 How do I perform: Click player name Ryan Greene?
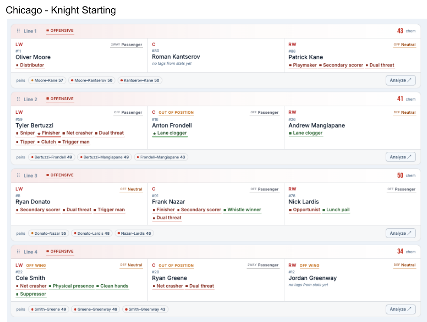coord(169,278)
